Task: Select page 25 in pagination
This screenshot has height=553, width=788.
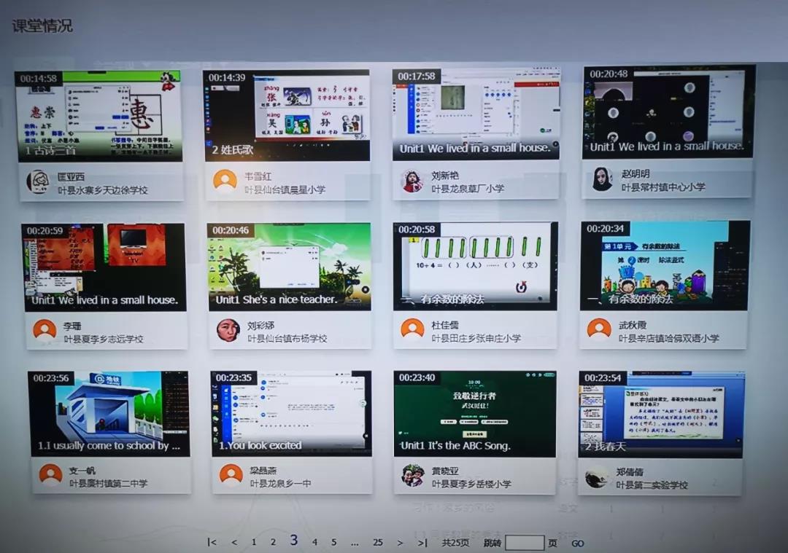Action: pyautogui.click(x=377, y=542)
